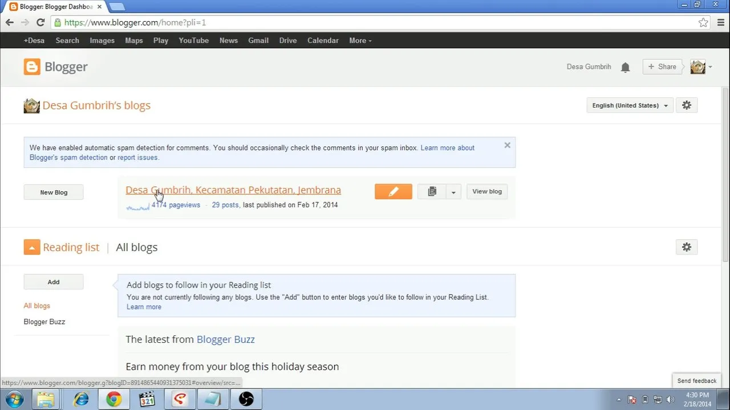The width and height of the screenshot is (730, 410).
Task: Open Blogger Buzz heading link
Action: tap(226, 339)
